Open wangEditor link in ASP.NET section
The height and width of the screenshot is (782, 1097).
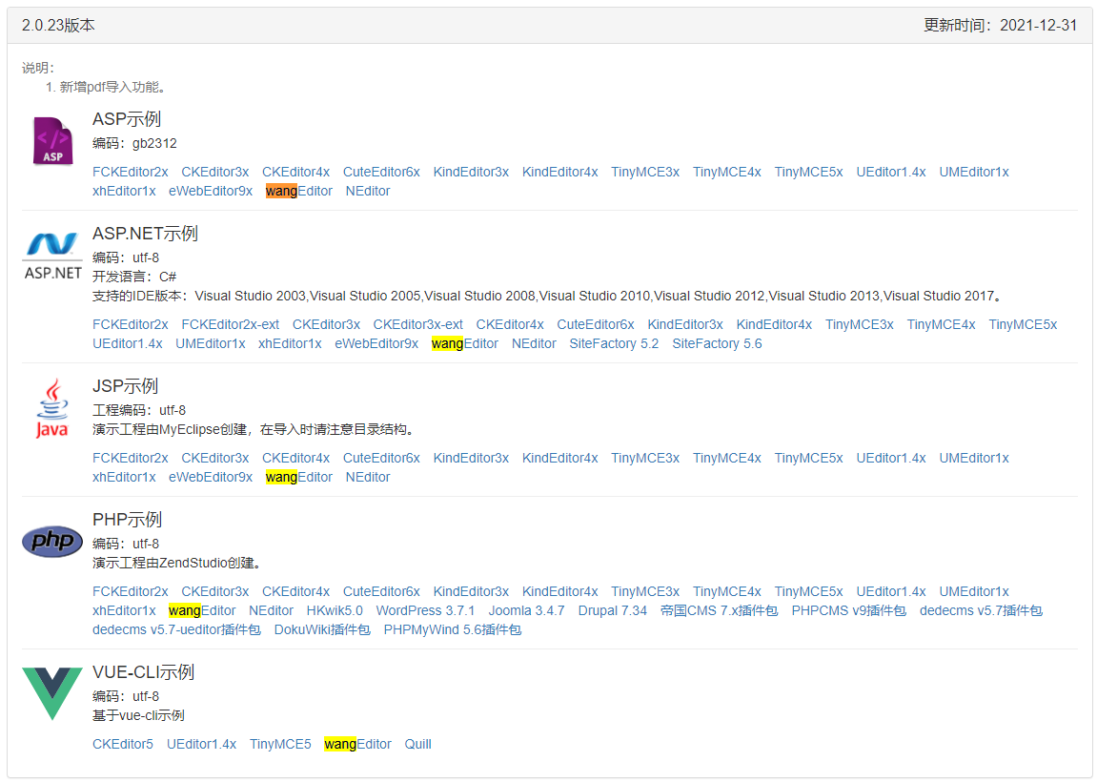464,343
